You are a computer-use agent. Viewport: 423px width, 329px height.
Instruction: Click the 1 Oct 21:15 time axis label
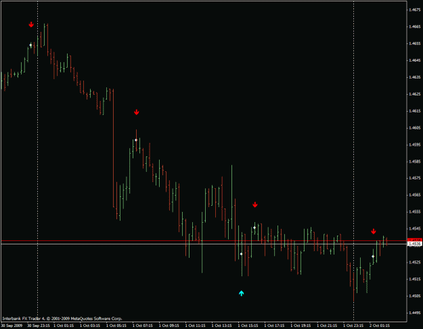tap(327, 326)
